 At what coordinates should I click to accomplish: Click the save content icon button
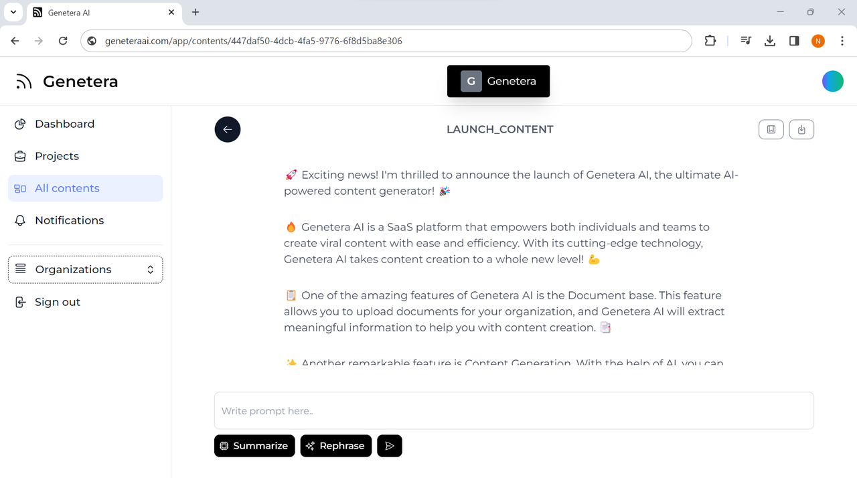click(771, 129)
